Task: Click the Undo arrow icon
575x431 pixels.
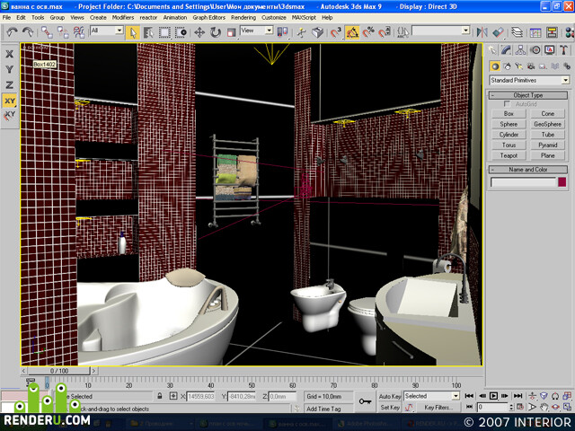Action: click(x=12, y=32)
